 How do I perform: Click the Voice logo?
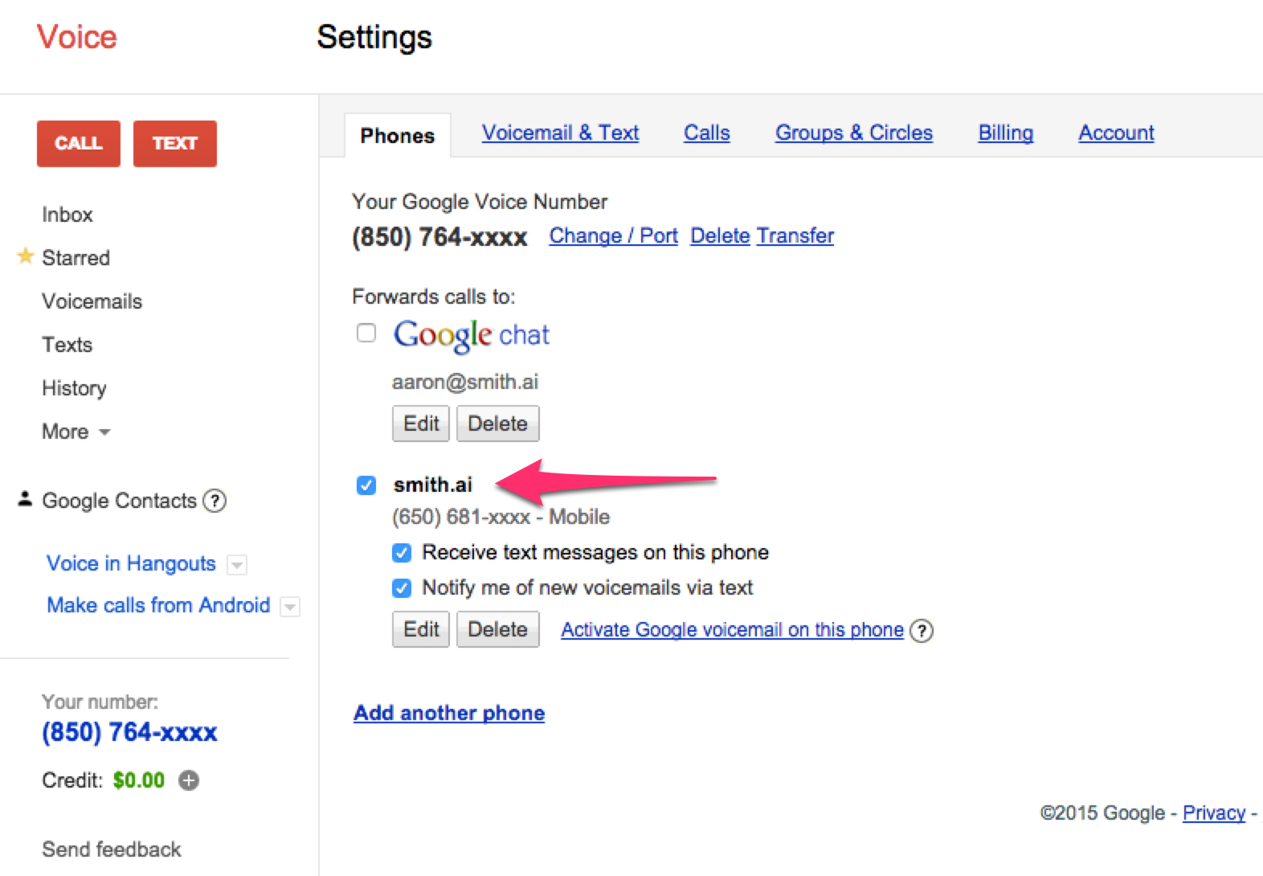[x=77, y=37]
